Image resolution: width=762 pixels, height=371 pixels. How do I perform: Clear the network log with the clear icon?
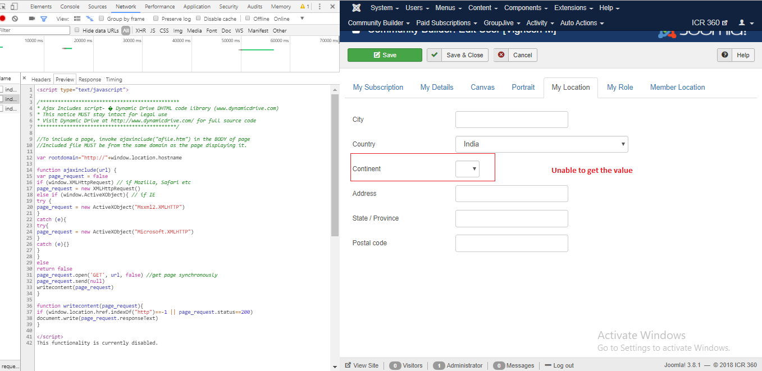[15, 19]
